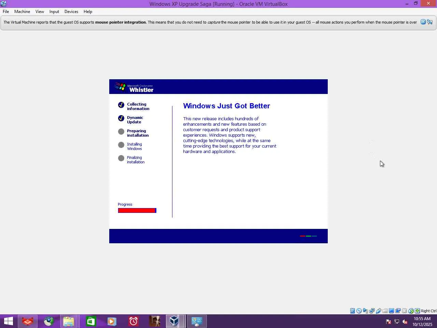Click the "Preparing installation" step text

[x=138, y=133]
